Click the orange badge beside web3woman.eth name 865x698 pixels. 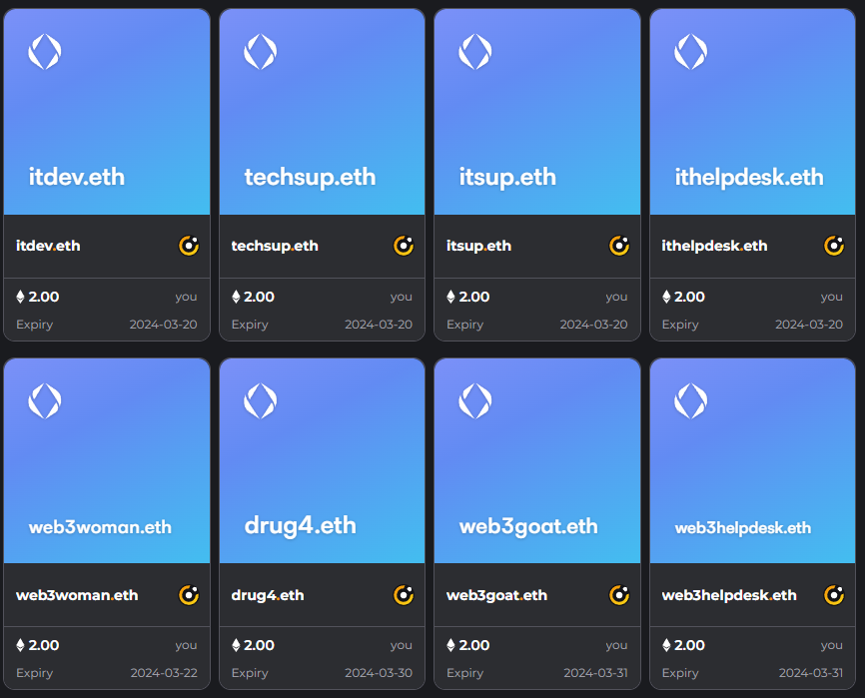(x=187, y=595)
